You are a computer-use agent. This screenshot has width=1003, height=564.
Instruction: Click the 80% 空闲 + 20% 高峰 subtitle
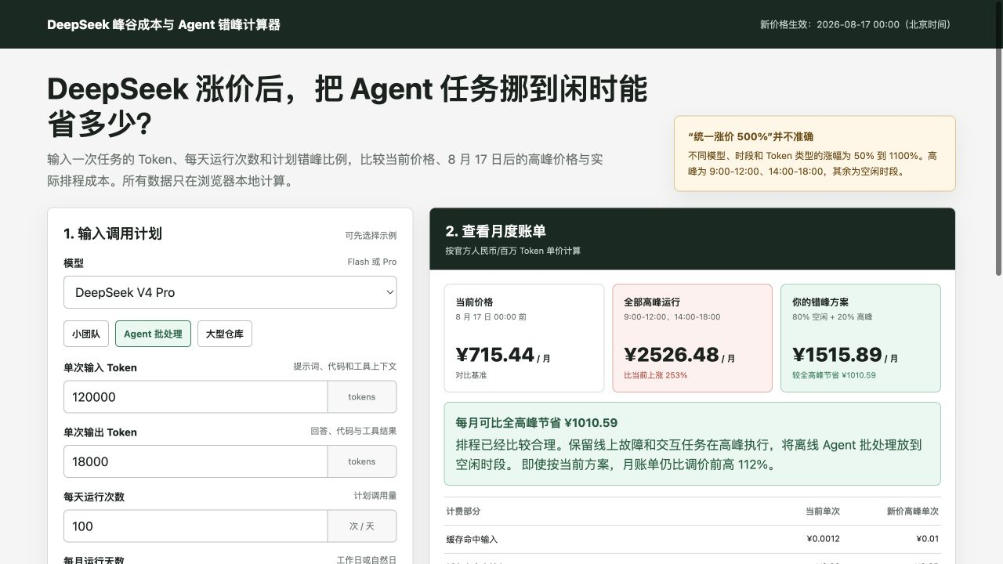[x=832, y=317]
